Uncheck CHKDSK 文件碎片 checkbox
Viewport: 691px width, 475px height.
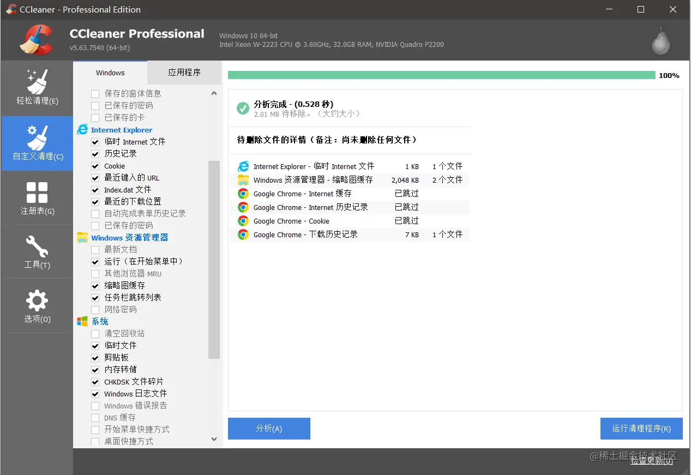(x=95, y=382)
